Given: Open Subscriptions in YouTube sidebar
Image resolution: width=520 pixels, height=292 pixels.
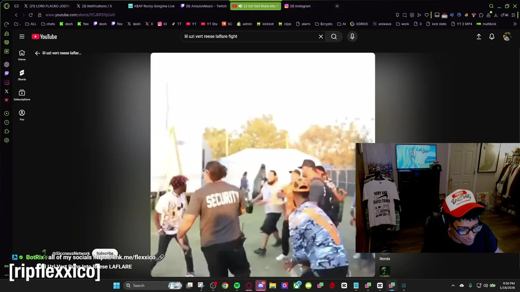Looking at the screenshot, I should pyautogui.click(x=22, y=95).
